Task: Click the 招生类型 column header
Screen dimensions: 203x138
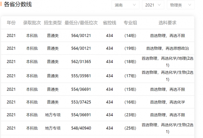Action: [52, 23]
